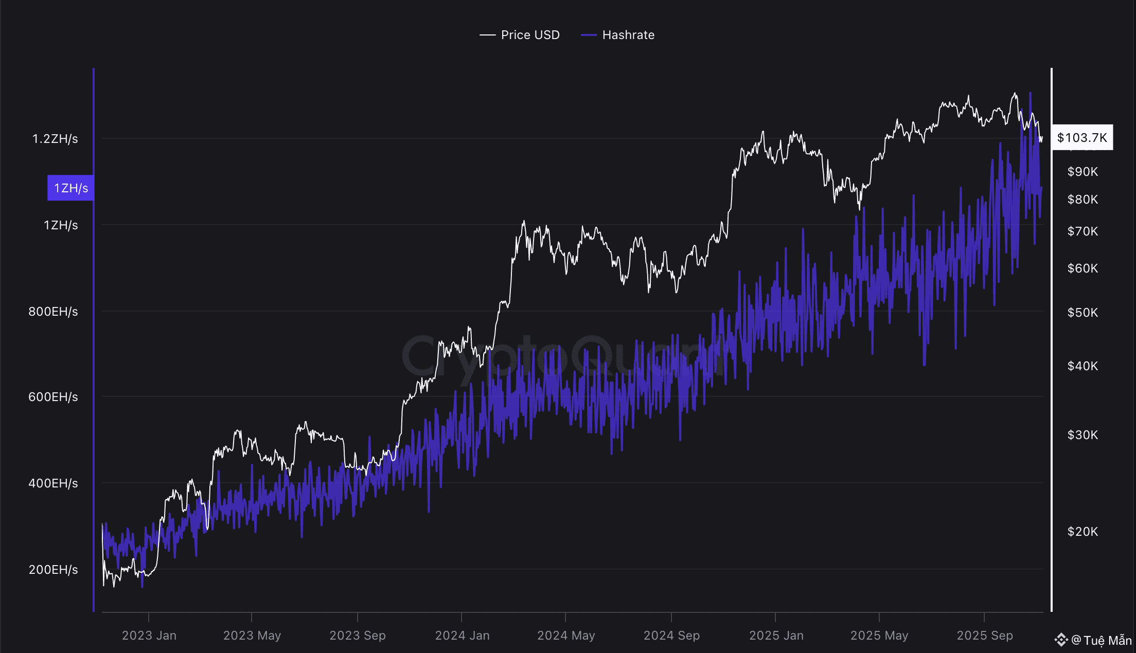Click the 2025 Jan x-axis label

coord(776,636)
